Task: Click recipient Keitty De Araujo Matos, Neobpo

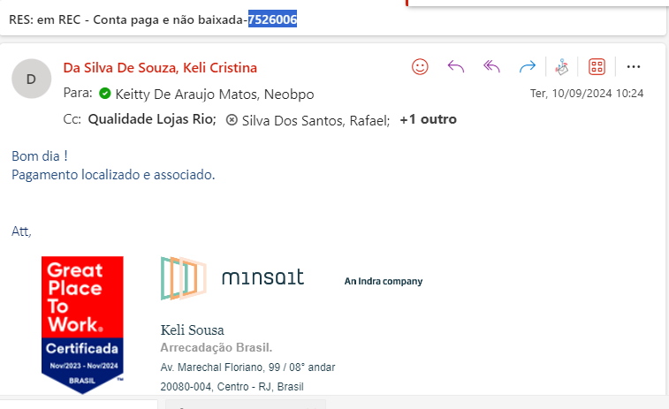Action: pos(213,94)
